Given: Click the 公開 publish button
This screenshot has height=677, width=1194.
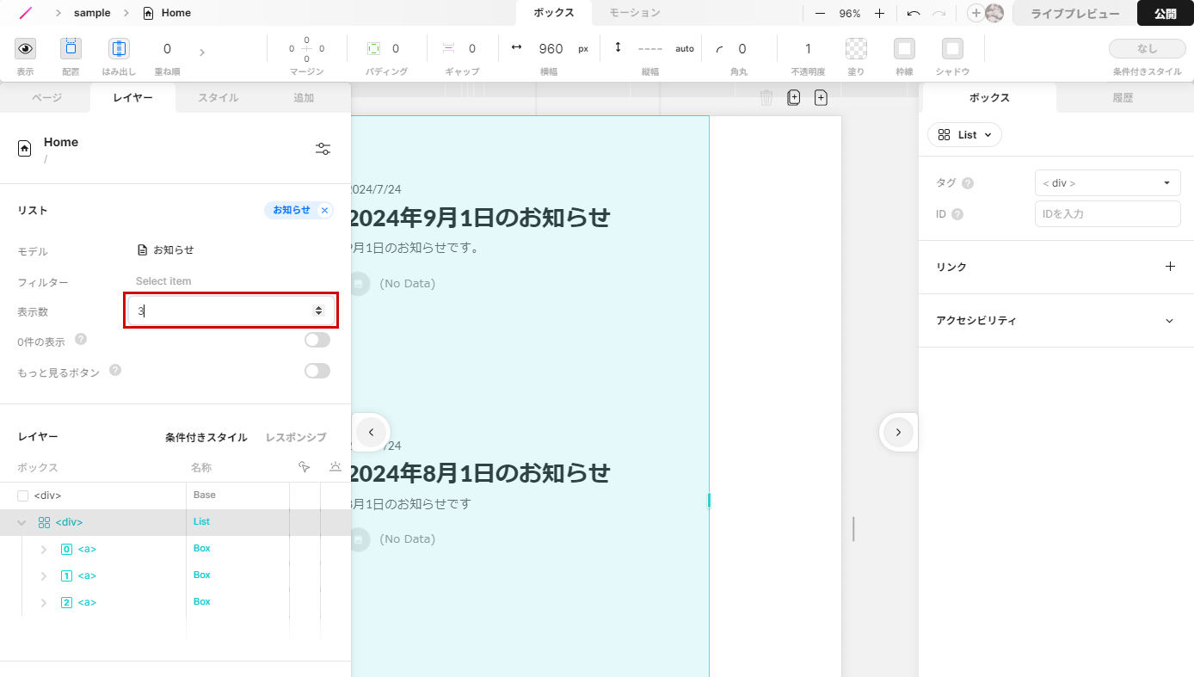Looking at the screenshot, I should pos(1165,14).
